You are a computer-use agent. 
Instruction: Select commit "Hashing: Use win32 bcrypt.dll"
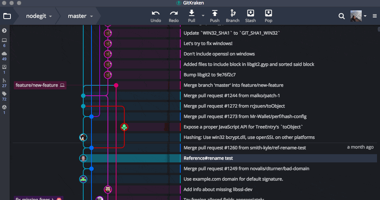tap(249, 137)
